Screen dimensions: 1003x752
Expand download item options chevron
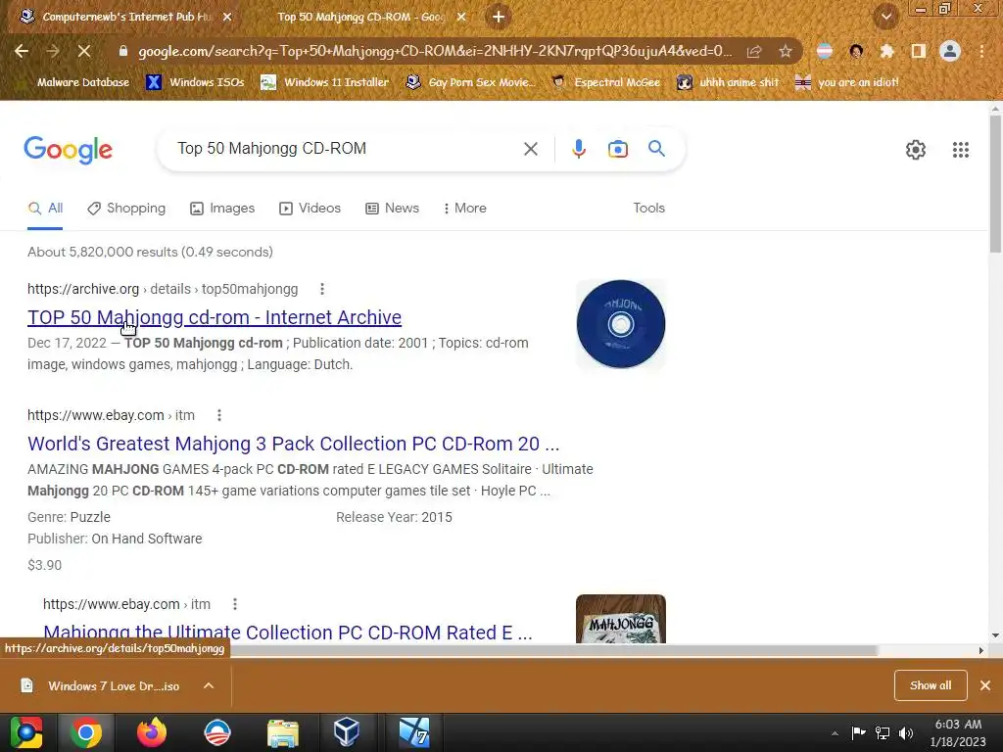coord(209,685)
